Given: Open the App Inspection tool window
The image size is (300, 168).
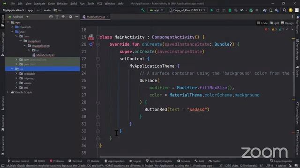Looking at the screenshot, I should pyautogui.click(x=114, y=161).
